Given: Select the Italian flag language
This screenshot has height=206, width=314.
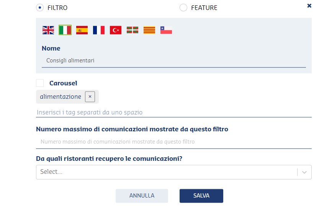Looking at the screenshot, I should tap(65, 30).
